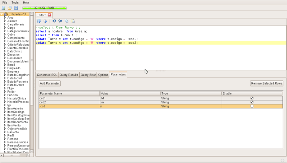Select the ItemVenta tree item
This screenshot has width=287, height=163.
pyautogui.click(x=14, y=125)
